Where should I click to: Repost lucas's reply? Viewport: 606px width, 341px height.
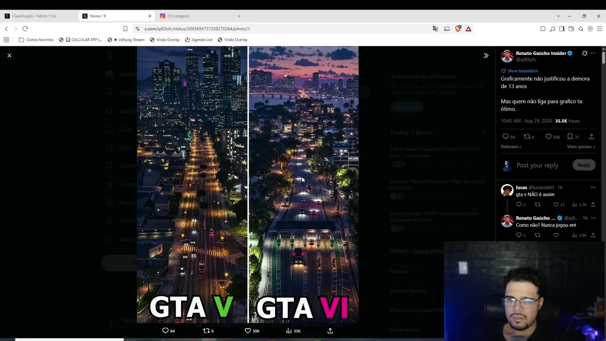point(537,205)
